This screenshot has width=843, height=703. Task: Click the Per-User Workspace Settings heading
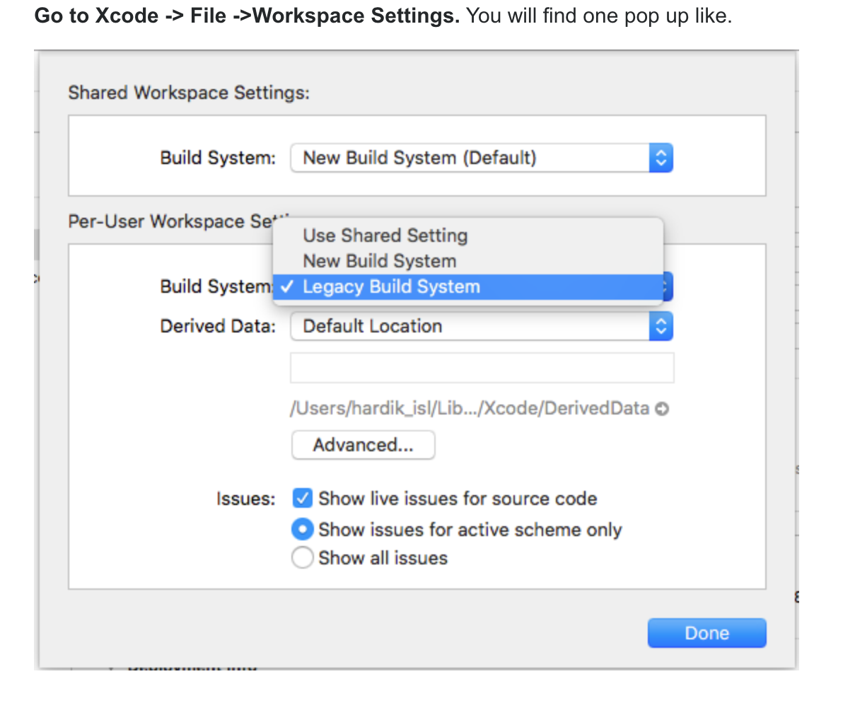coord(170,221)
